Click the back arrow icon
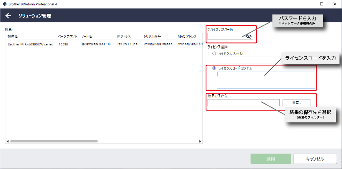The height and width of the screenshot is (169, 342). (8, 16)
